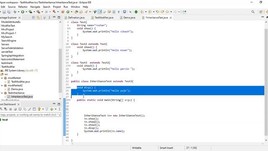Click the Open Task icon

(81, 12)
